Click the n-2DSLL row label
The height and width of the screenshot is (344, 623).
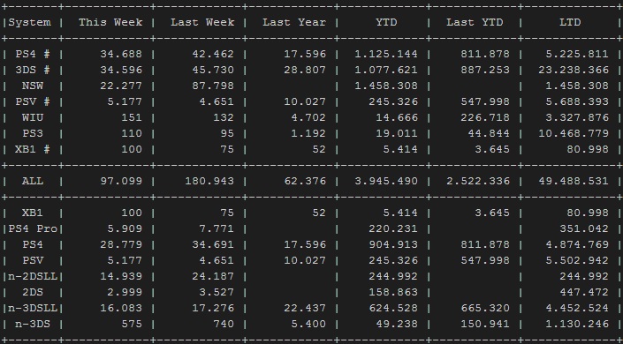[x=33, y=277]
